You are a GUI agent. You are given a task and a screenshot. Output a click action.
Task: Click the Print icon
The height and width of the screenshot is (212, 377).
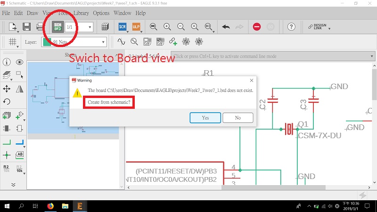pos(40,27)
